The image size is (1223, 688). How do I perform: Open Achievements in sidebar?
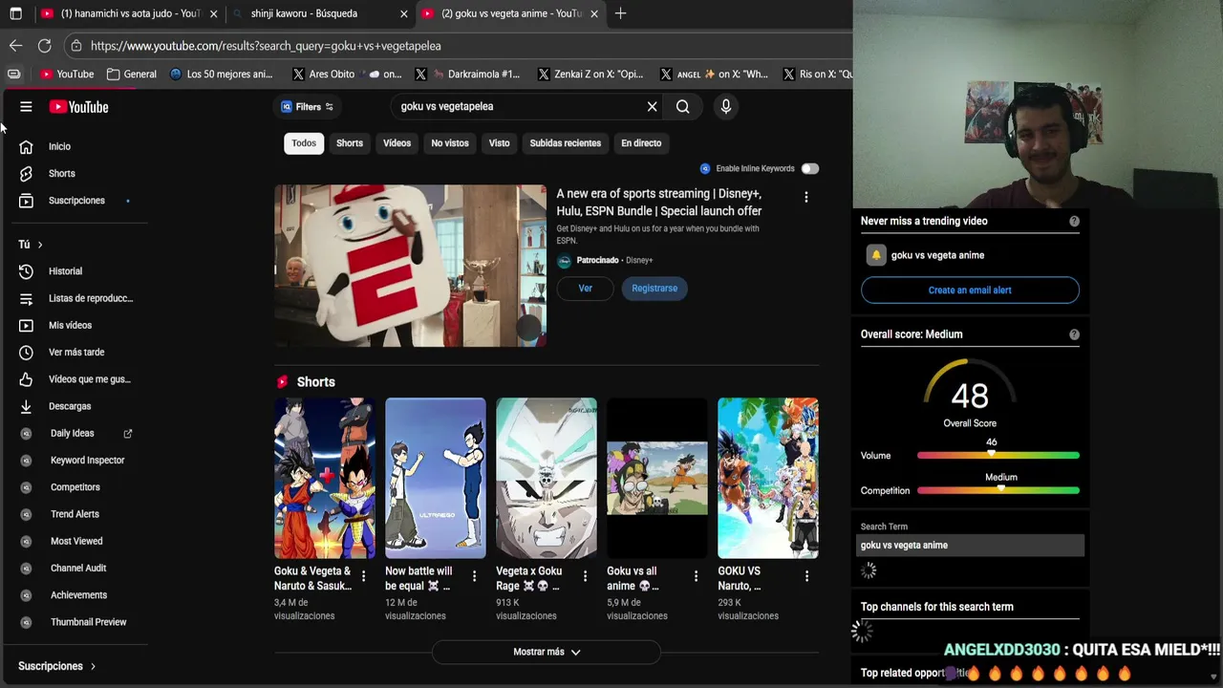click(76, 595)
